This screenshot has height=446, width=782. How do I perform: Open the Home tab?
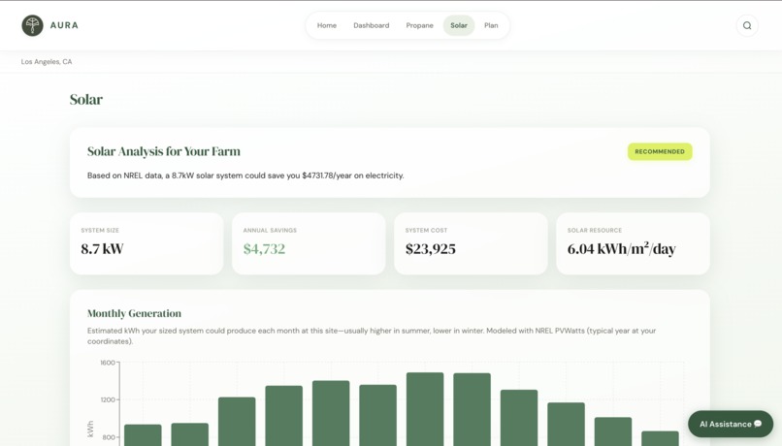(x=327, y=25)
